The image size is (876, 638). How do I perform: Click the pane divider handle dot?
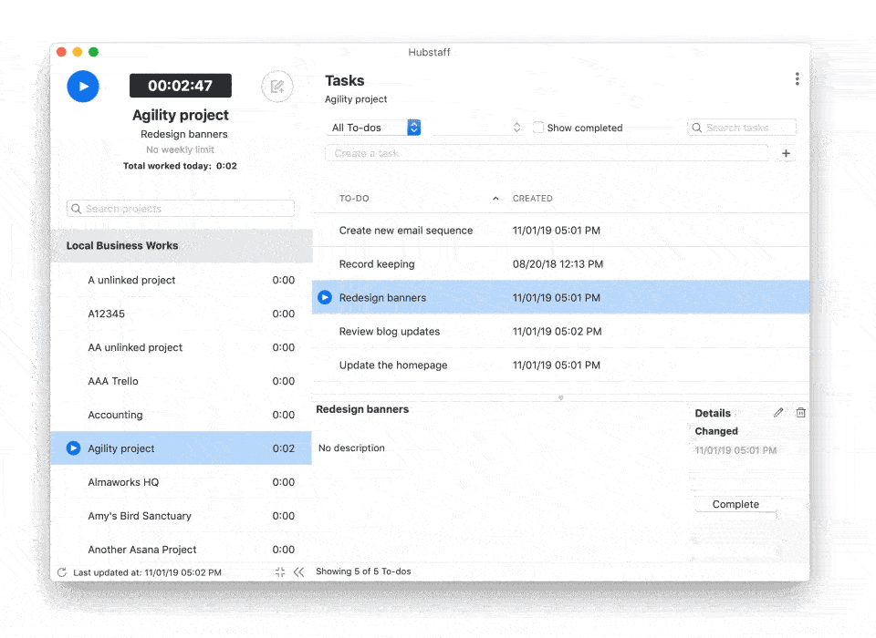[560, 397]
